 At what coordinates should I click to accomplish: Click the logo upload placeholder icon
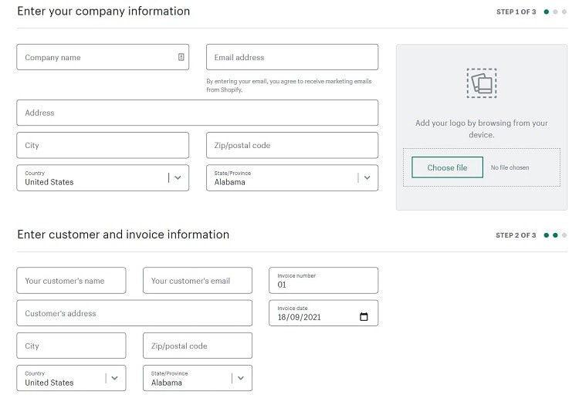482,83
